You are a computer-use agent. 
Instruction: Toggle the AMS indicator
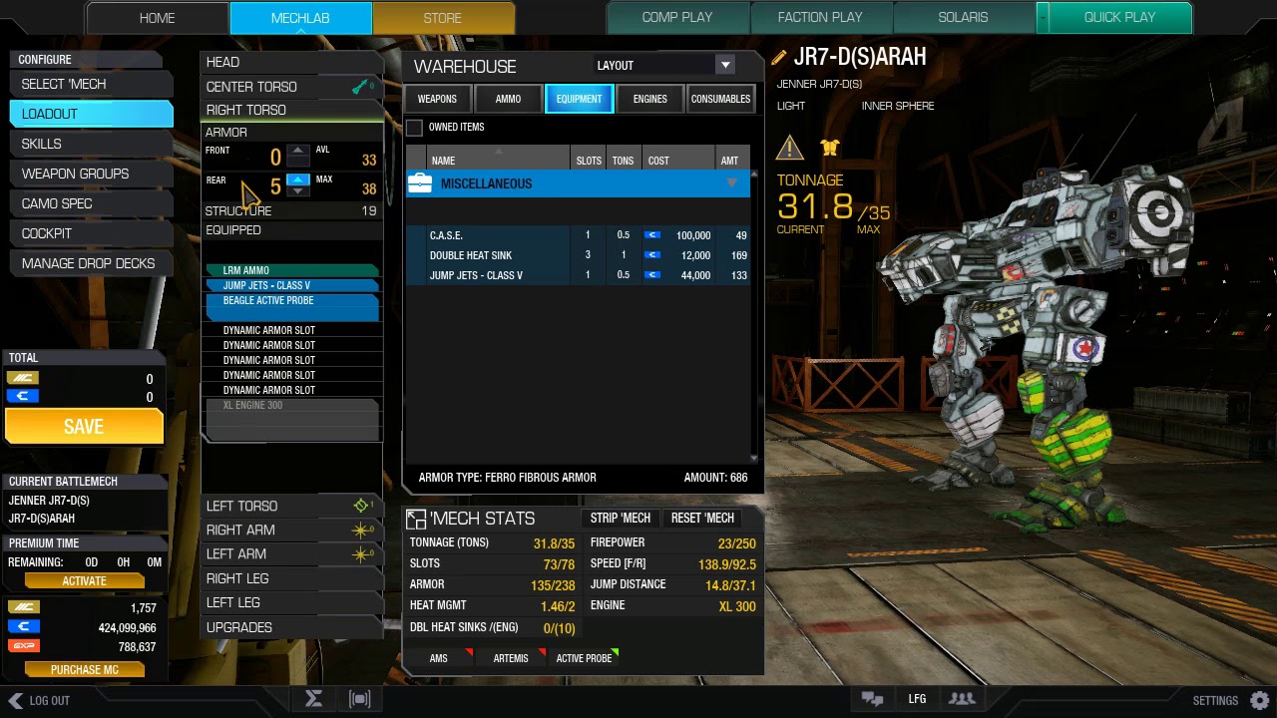(x=439, y=658)
